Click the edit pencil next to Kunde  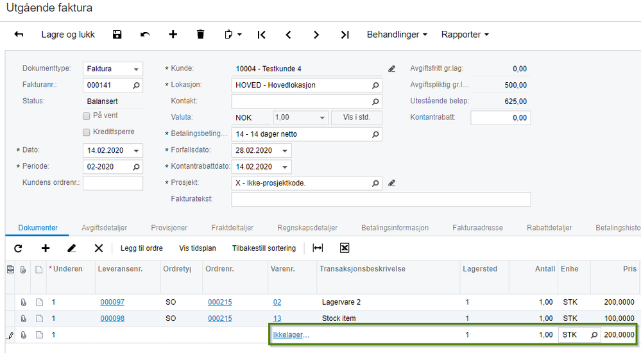392,69
